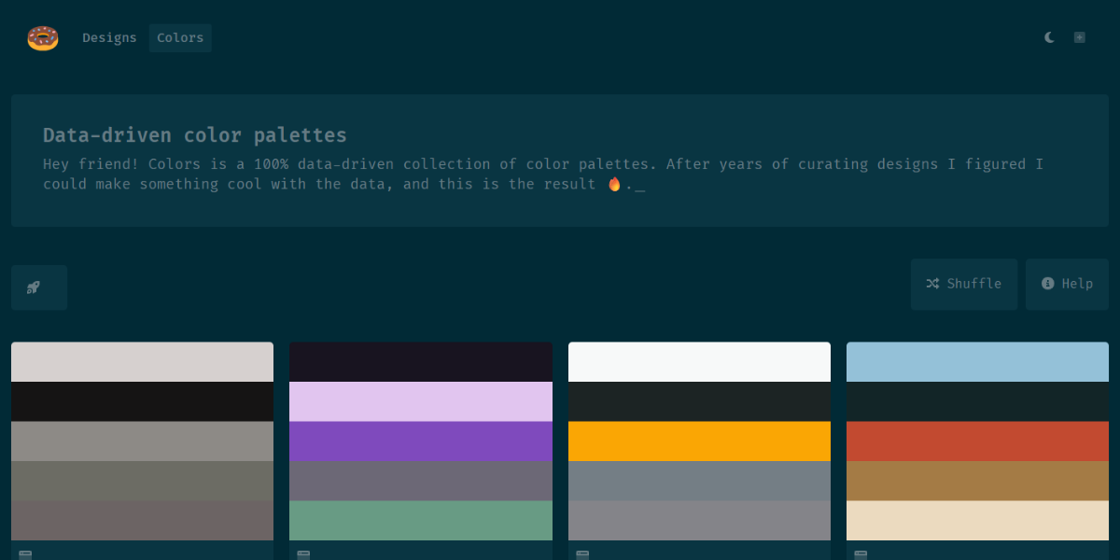Image resolution: width=1120 pixels, height=560 pixels.
Task: Click the info circle icon beside Help
Action: pyautogui.click(x=1048, y=284)
